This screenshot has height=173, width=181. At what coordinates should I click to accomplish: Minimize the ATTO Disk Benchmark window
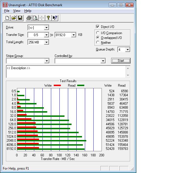(112, 5)
